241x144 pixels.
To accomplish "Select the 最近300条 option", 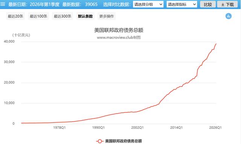I will click(63, 16).
